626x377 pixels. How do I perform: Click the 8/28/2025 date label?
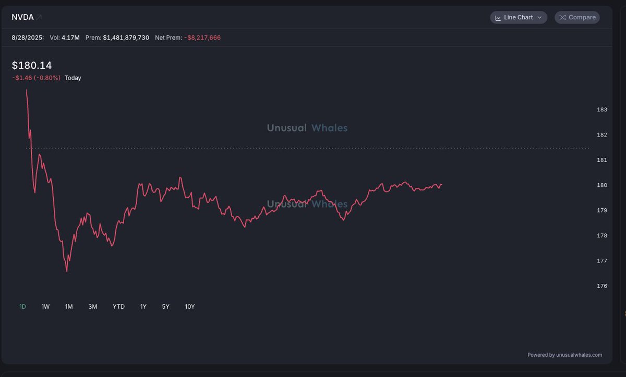point(28,37)
